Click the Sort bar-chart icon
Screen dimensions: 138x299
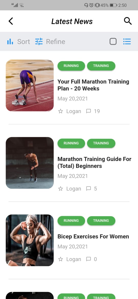(10, 41)
